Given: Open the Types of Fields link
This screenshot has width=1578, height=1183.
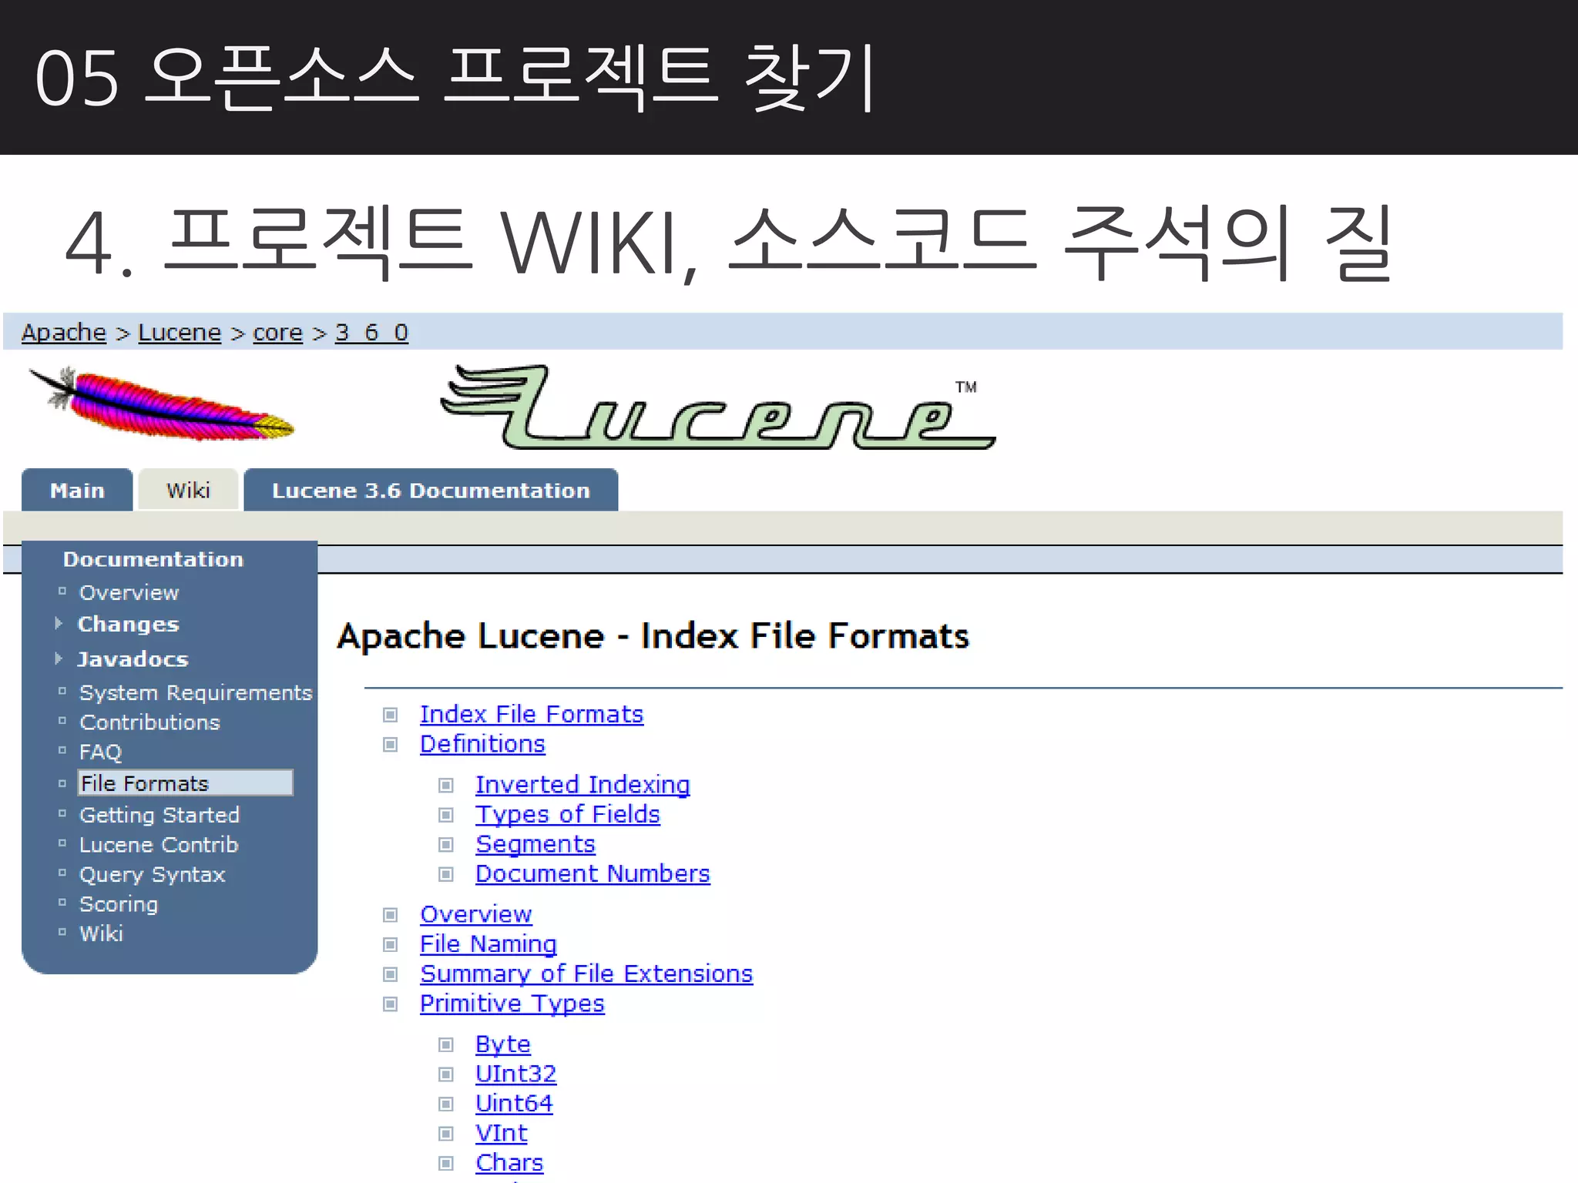Looking at the screenshot, I should click(x=568, y=815).
